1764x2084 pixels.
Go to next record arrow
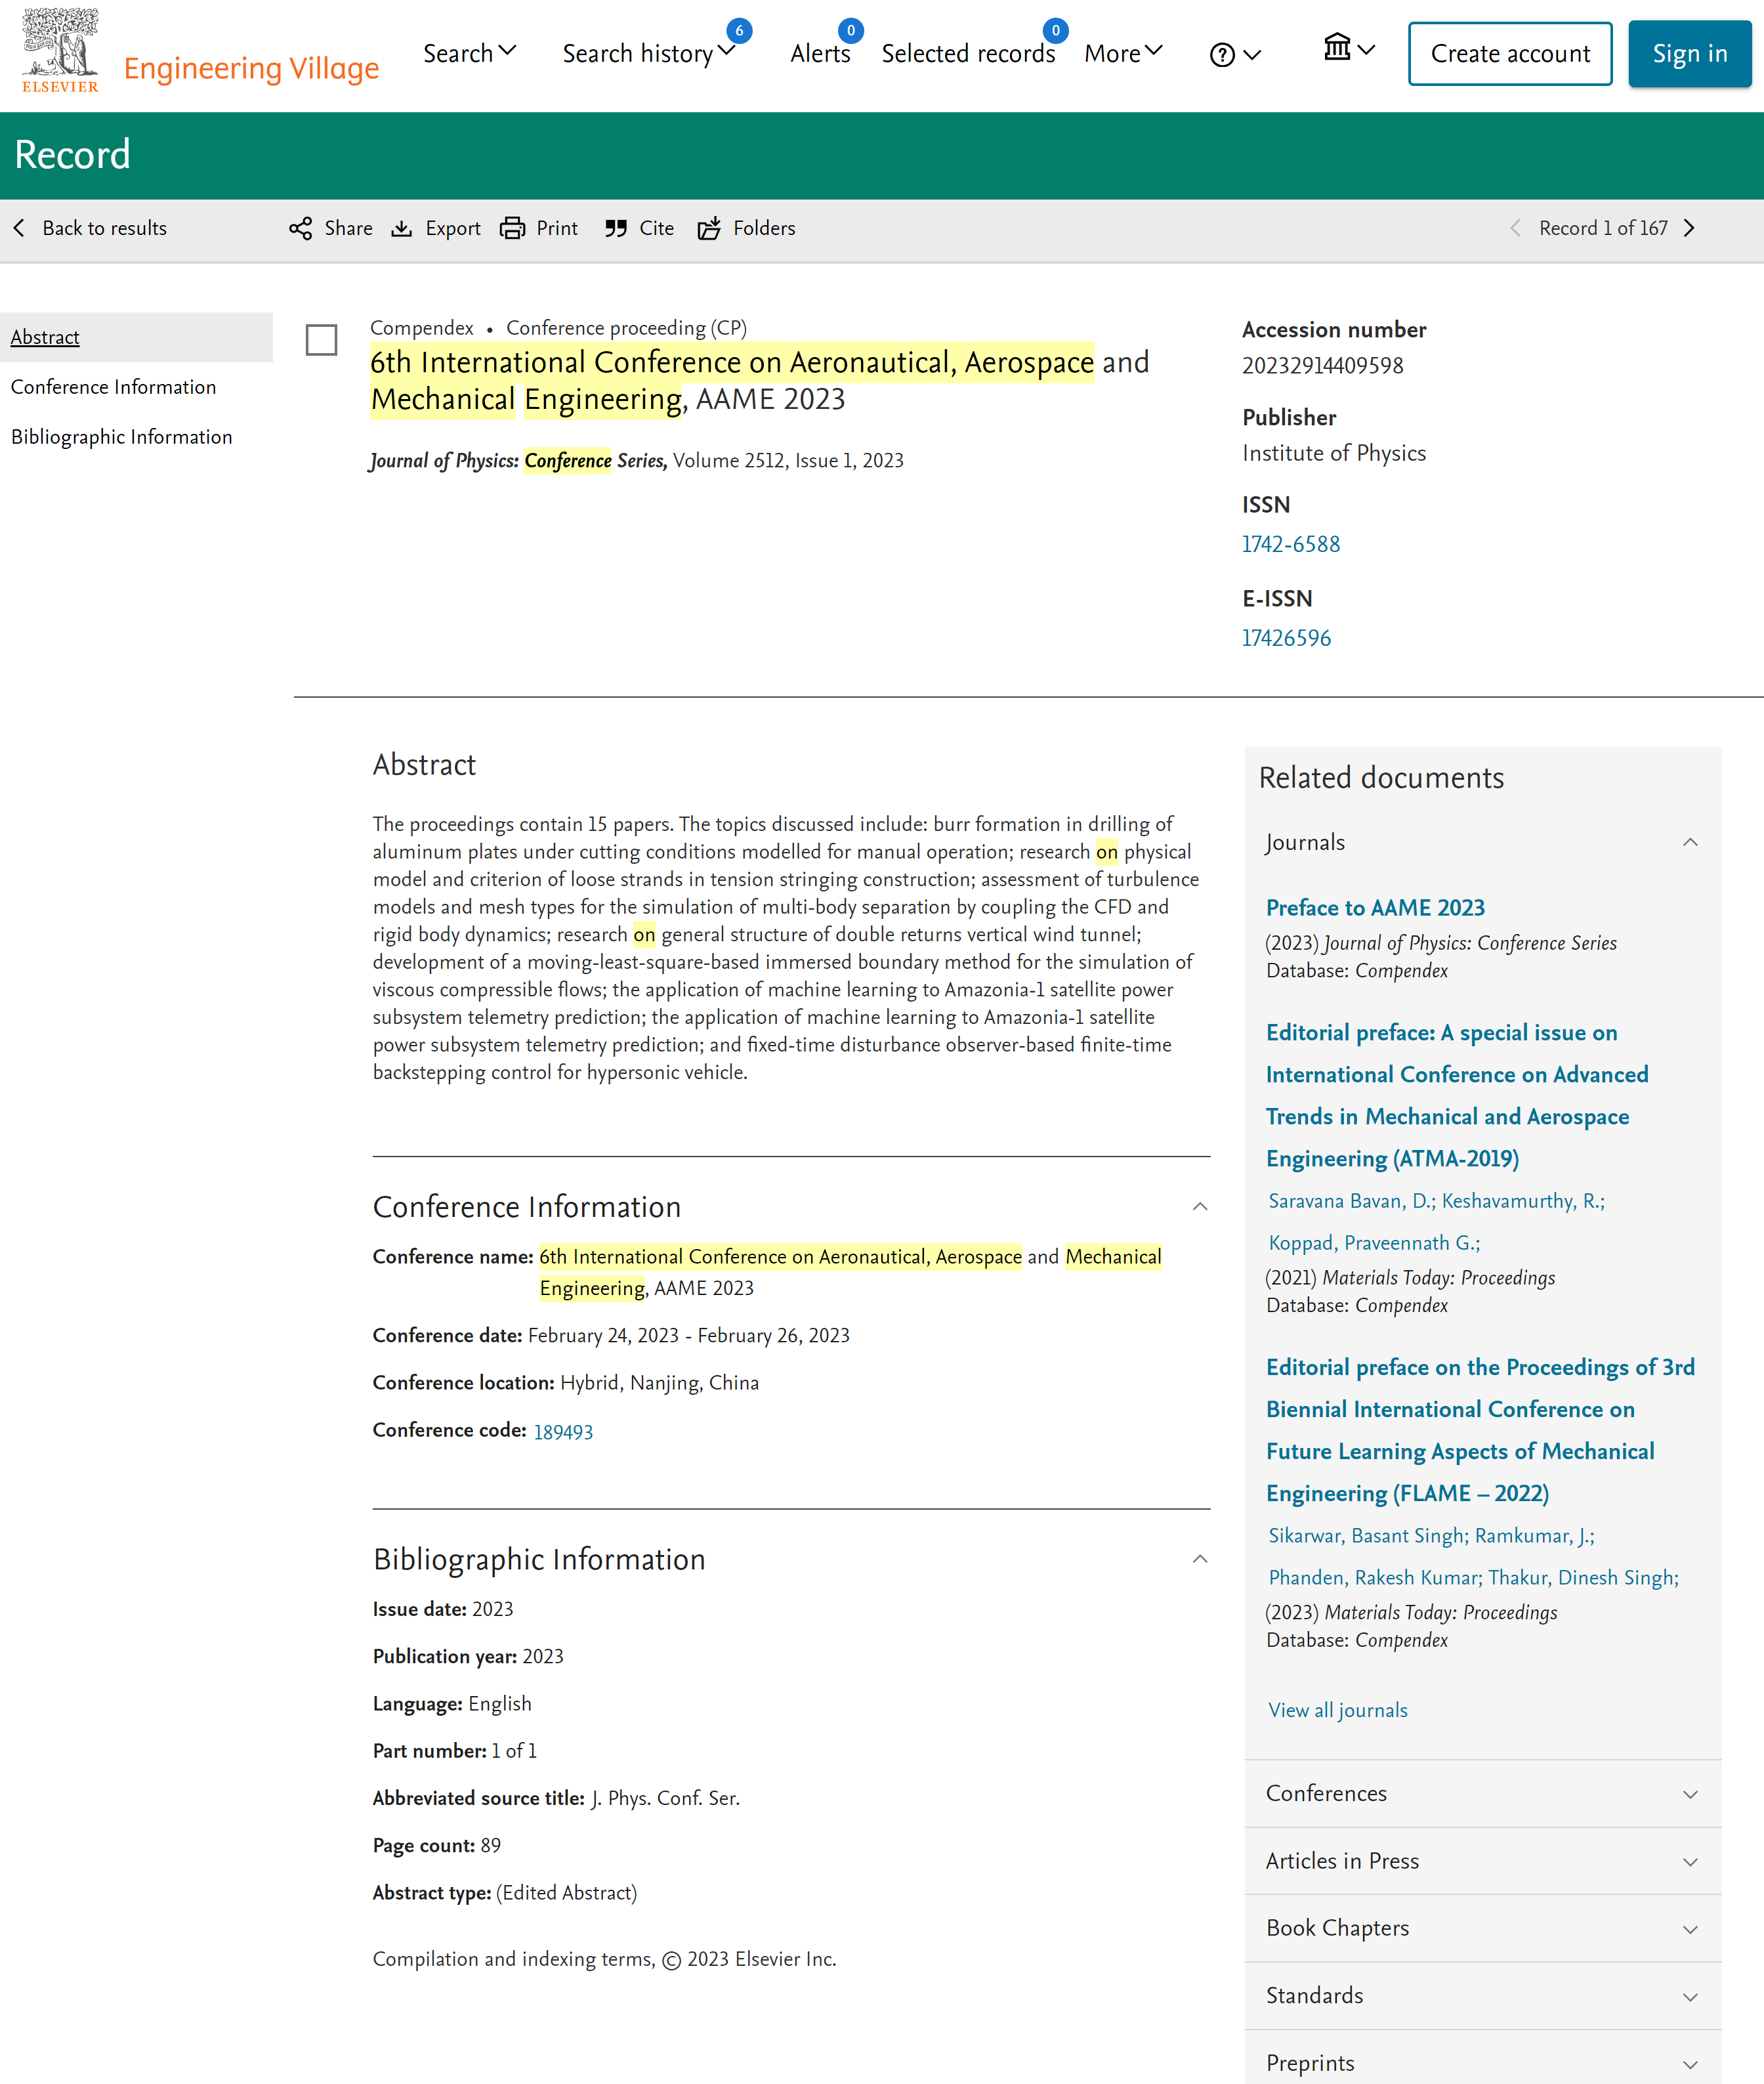1689,229
